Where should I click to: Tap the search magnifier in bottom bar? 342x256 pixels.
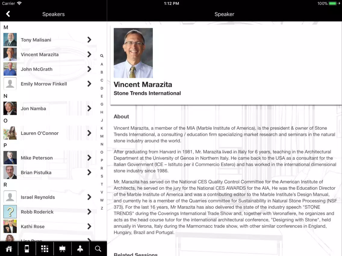(x=98, y=248)
